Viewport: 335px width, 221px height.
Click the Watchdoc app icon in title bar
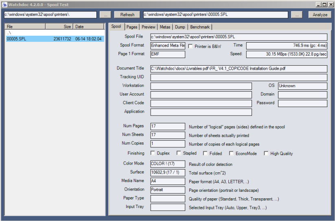(4, 4)
